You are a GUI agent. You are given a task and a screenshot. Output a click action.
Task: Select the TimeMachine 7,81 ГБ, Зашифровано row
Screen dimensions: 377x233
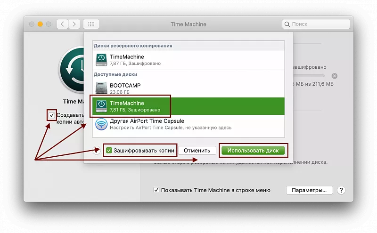point(188,106)
